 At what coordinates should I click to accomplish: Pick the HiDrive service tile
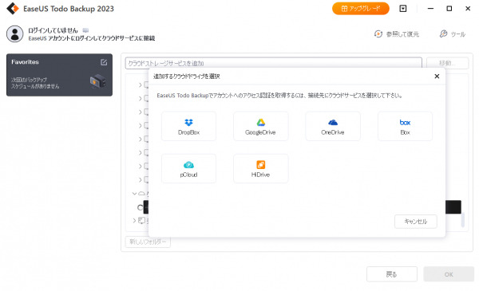260,169
